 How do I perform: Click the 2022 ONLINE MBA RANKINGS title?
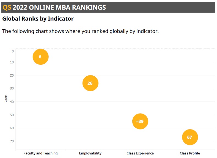(x=59, y=7)
